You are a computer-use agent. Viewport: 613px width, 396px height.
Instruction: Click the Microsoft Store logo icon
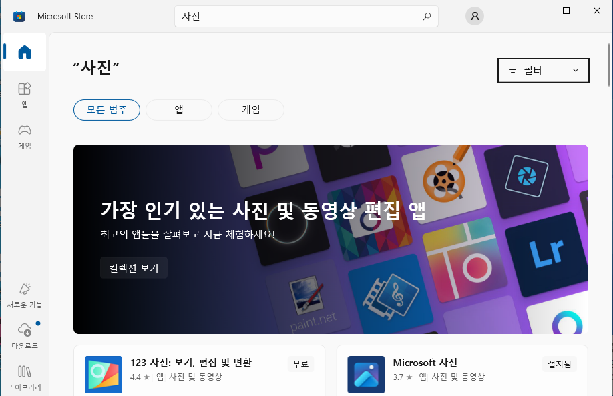point(19,17)
